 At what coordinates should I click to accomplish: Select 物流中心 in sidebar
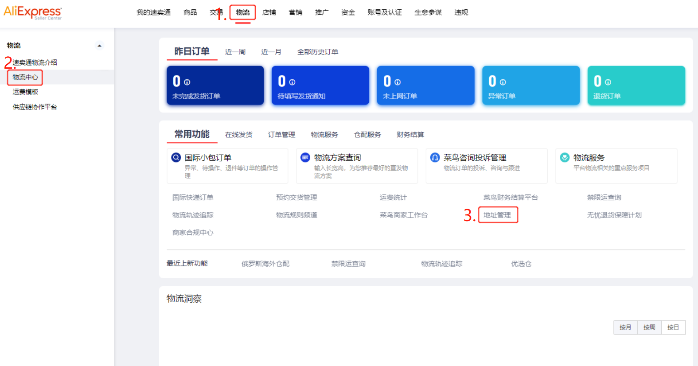[x=25, y=77]
